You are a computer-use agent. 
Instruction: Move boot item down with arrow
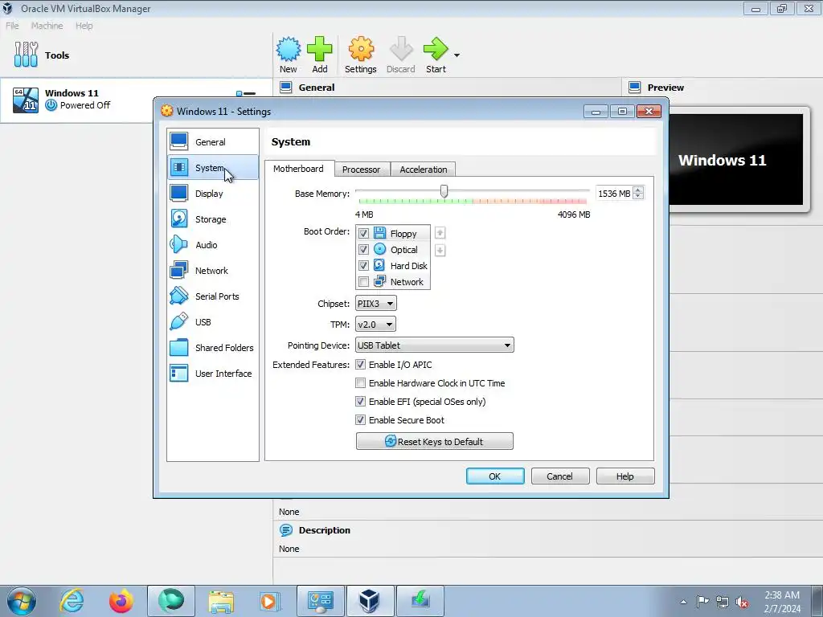click(440, 251)
